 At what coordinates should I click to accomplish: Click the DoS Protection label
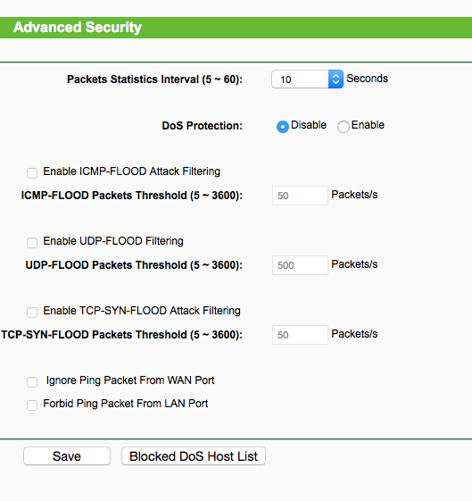pos(203,126)
